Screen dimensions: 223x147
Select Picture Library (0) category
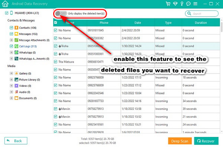pyautogui.click(x=29, y=80)
